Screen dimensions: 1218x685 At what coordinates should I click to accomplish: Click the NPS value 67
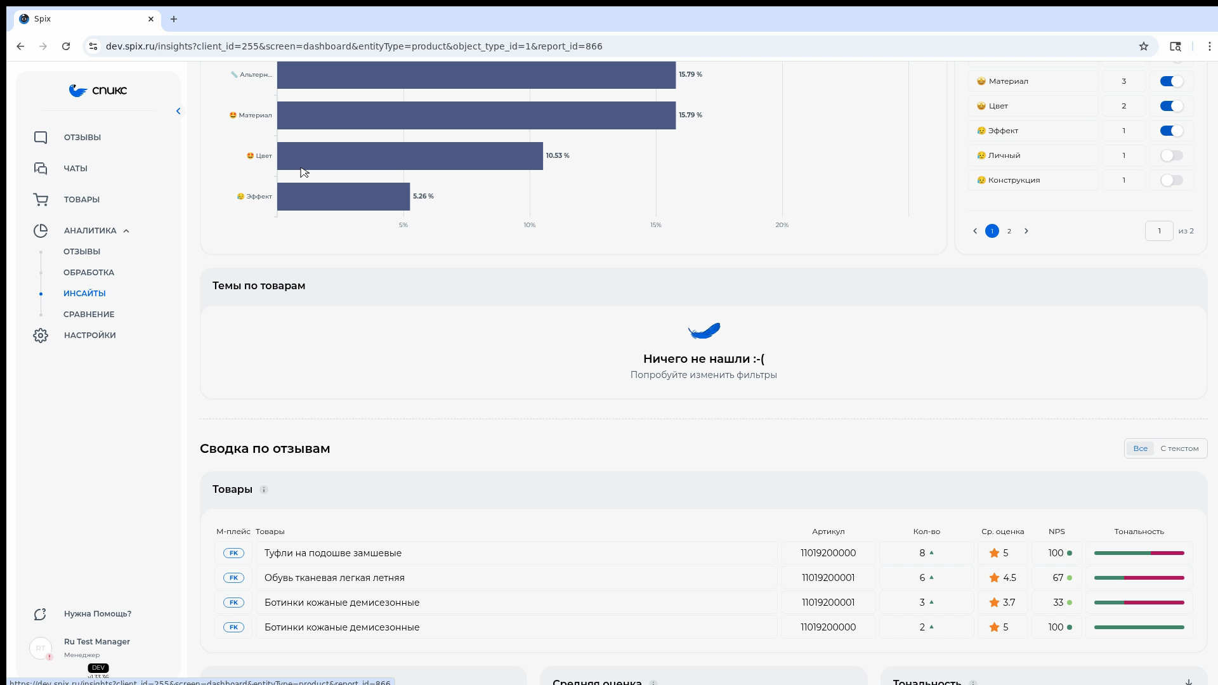pyautogui.click(x=1058, y=578)
